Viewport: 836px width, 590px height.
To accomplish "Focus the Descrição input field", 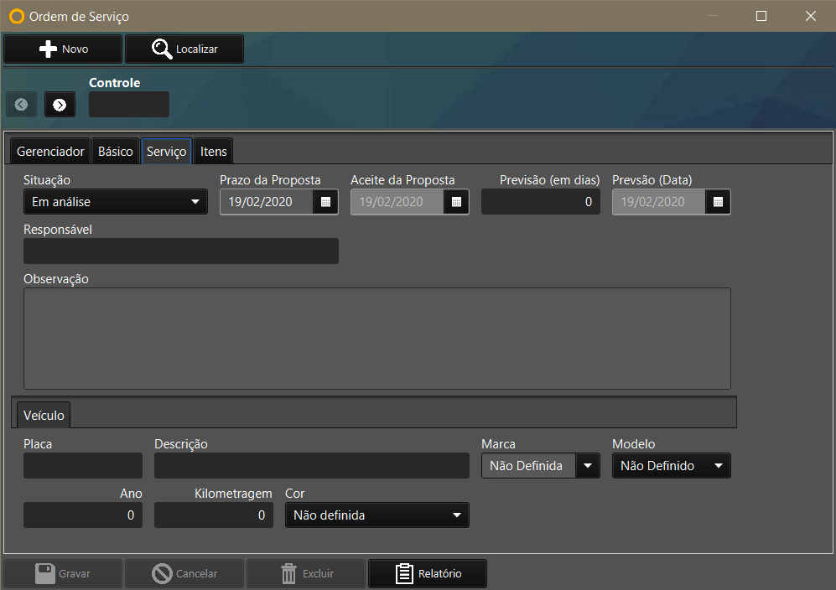I will tap(312, 466).
